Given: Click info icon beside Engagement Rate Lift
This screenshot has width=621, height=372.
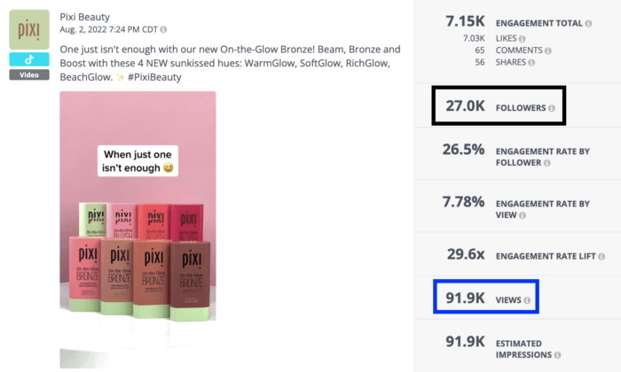Looking at the screenshot, I should tap(601, 256).
